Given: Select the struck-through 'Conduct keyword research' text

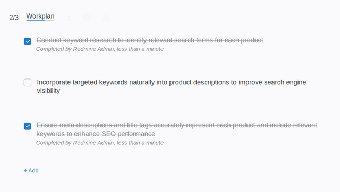Looking at the screenshot, I should tap(150, 40).
